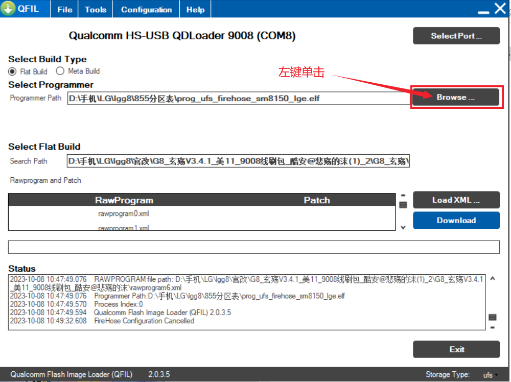Screen dimensions: 511x382
Task: Select the Flat Build radio button
Action: (x=12, y=71)
